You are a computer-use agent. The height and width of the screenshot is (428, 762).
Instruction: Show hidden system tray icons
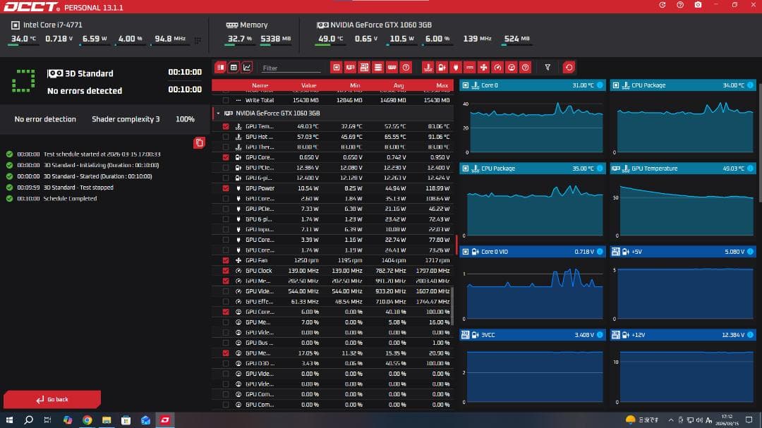click(670, 420)
